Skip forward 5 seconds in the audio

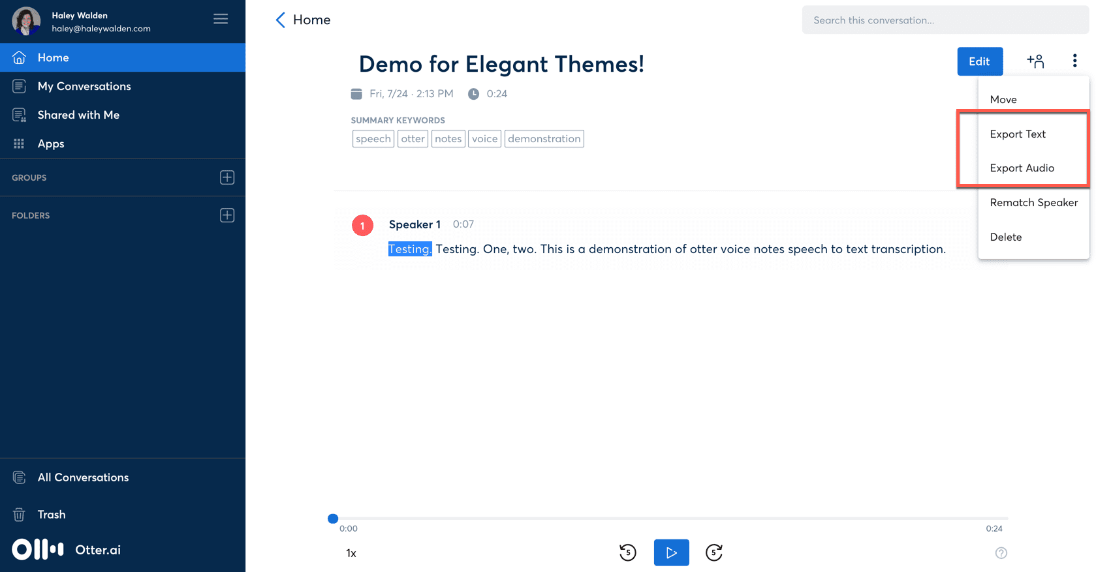(x=714, y=552)
